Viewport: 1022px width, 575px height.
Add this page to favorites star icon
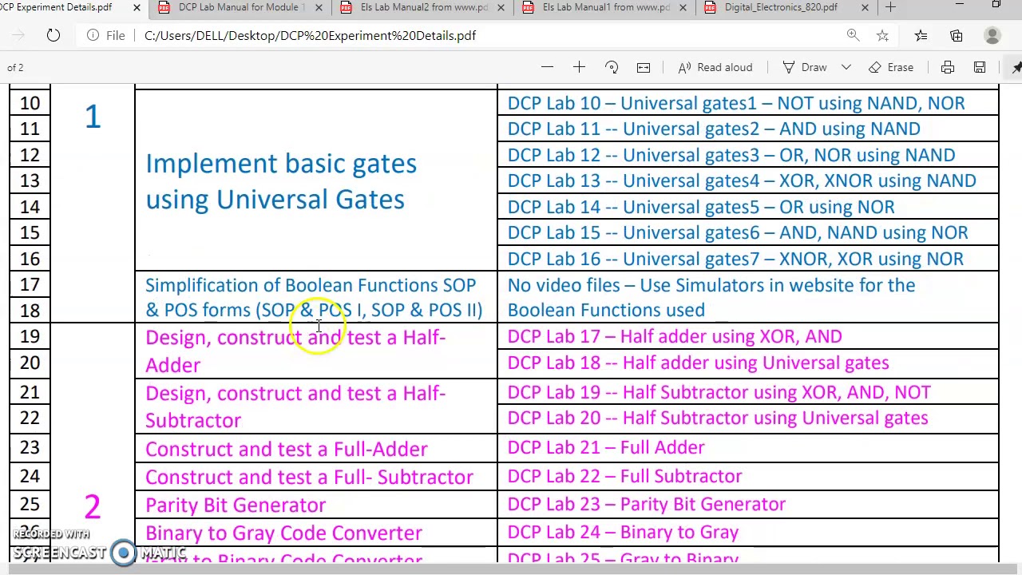(882, 35)
